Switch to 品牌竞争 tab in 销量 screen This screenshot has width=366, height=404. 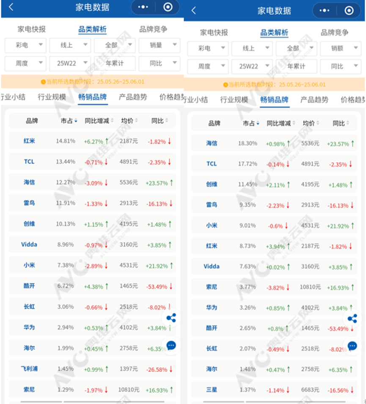point(153,29)
